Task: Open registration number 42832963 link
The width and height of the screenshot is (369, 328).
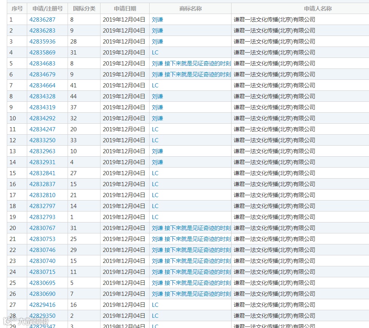Action: (42, 151)
